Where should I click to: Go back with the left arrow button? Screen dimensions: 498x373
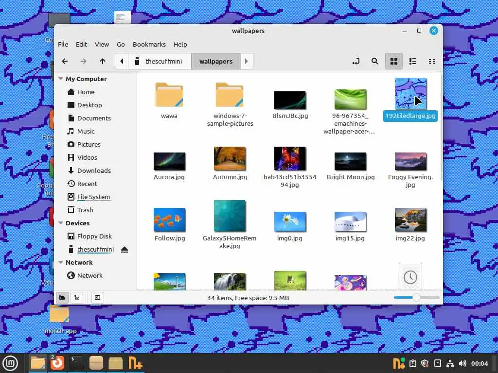click(65, 61)
